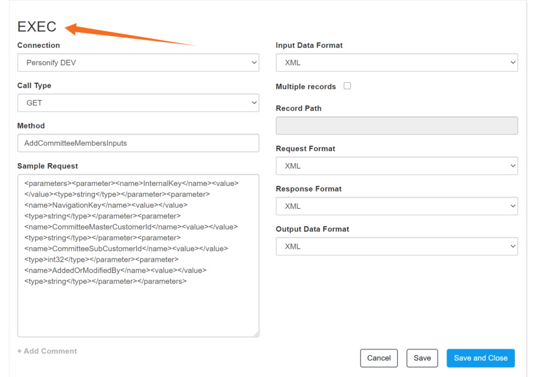
Task: Click the Cancel button
Action: (379, 358)
